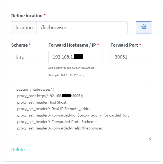Click the Forward Hostname / IP input
163x164 pixels.
click(x=75, y=57)
